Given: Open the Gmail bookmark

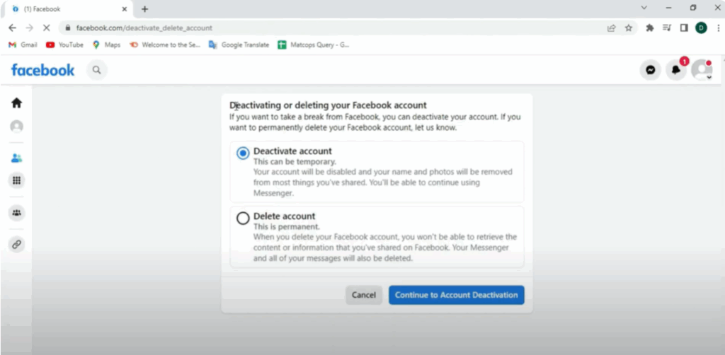Looking at the screenshot, I should click(23, 45).
